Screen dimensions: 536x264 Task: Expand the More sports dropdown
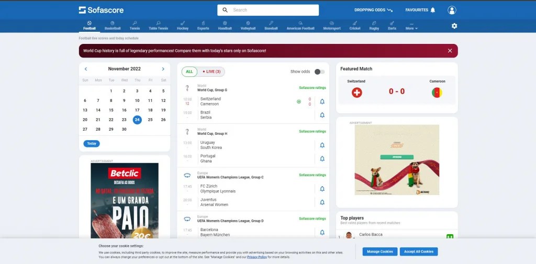pyautogui.click(x=411, y=26)
